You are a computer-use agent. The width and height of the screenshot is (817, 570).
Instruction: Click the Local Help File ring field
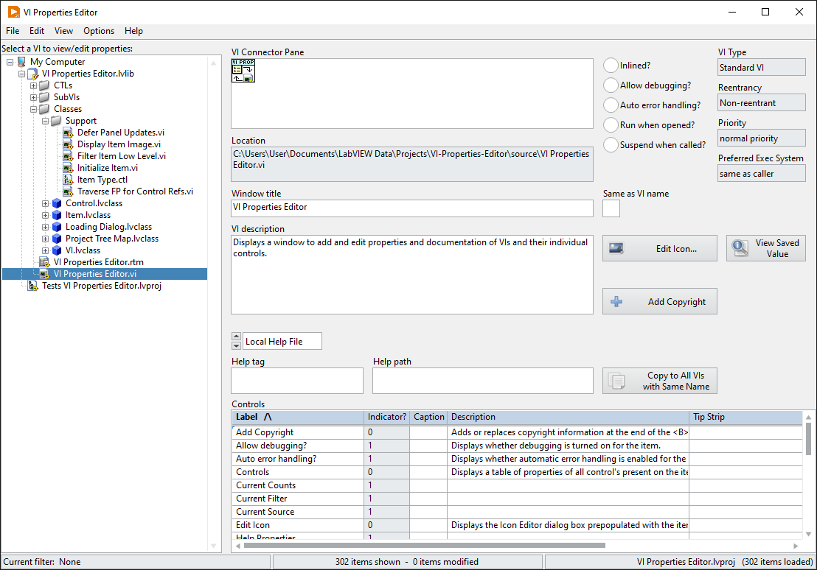(x=282, y=342)
